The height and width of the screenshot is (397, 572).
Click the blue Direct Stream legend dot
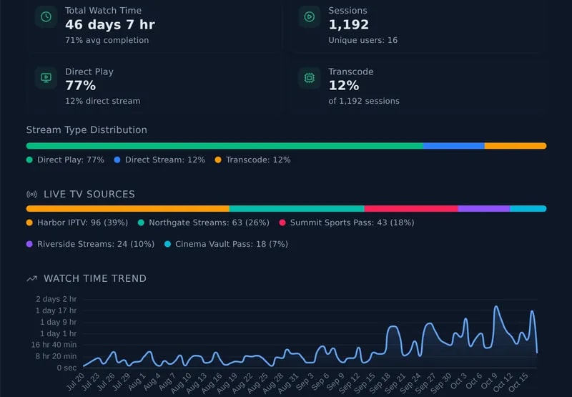[117, 160]
